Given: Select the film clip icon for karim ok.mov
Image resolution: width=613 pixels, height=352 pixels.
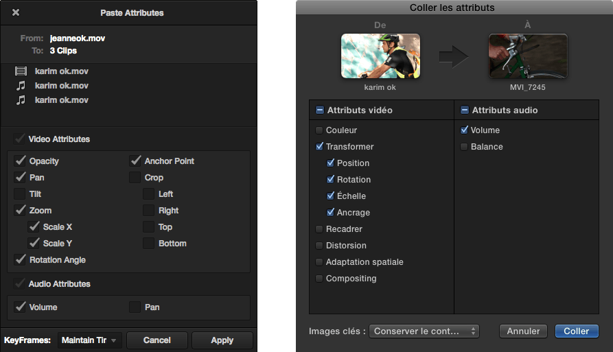Looking at the screenshot, I should coord(21,71).
